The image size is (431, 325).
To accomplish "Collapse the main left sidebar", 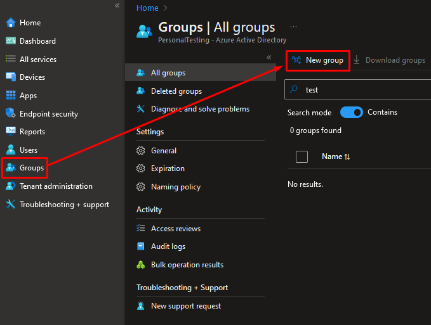I will click(117, 5).
